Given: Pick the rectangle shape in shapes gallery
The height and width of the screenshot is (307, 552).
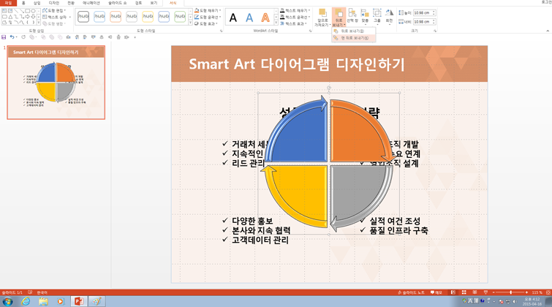Looking at the screenshot, I should tap(28, 11).
